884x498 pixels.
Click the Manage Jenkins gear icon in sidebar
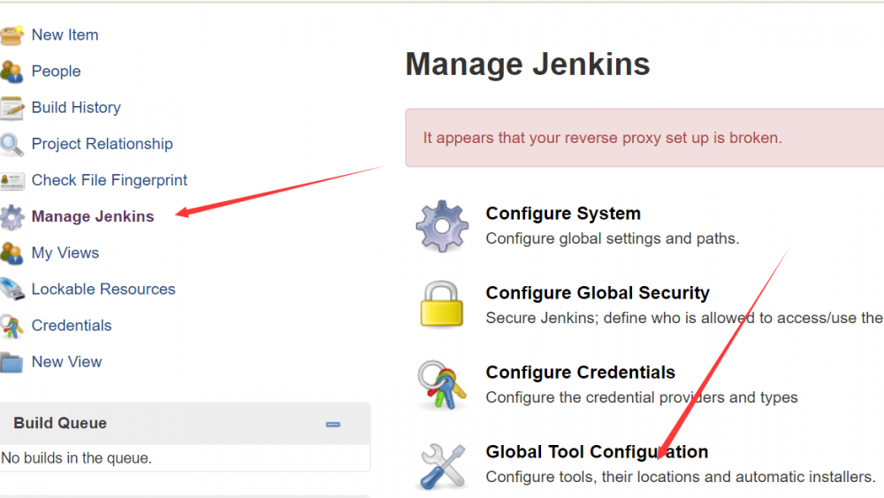point(11,217)
